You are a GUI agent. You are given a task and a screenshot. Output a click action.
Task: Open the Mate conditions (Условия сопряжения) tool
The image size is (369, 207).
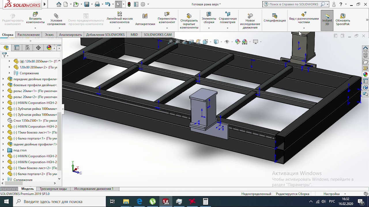point(56,16)
